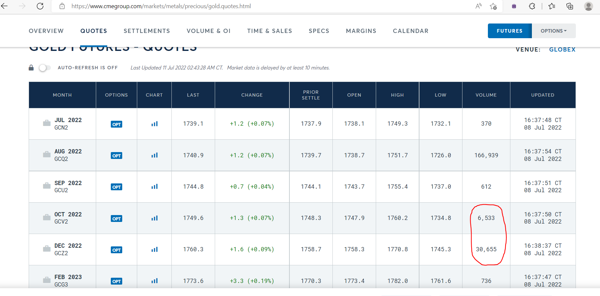Click the VOLUME column header
The image size is (600, 296).
(x=486, y=95)
